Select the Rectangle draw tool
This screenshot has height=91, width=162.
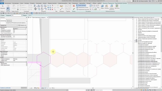click(x=92, y=6)
